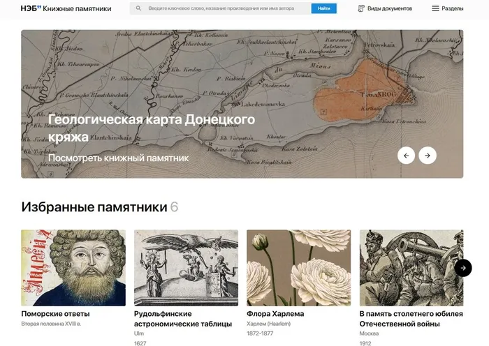Click the Виды документов document icon

[361, 8]
